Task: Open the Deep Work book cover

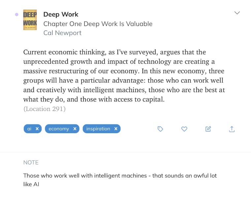Action: 30,20
